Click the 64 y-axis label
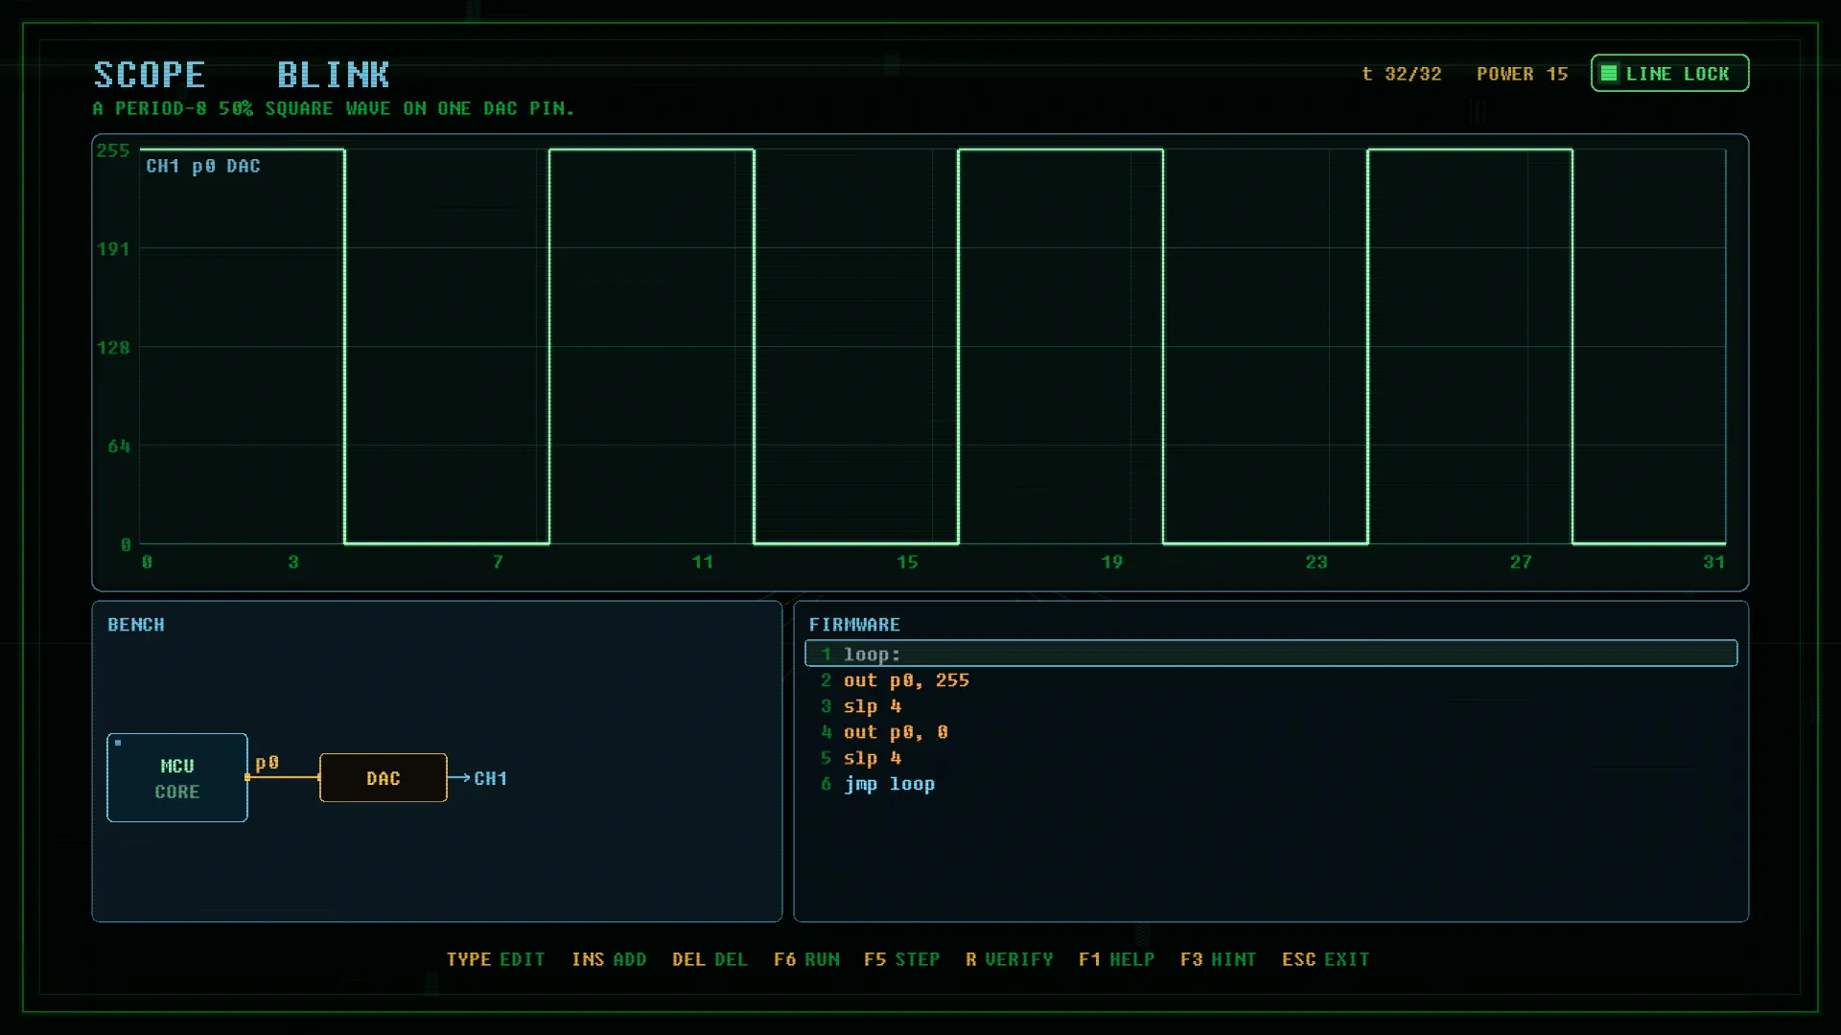Screen dimensions: 1841x1035 pyautogui.click(x=119, y=447)
